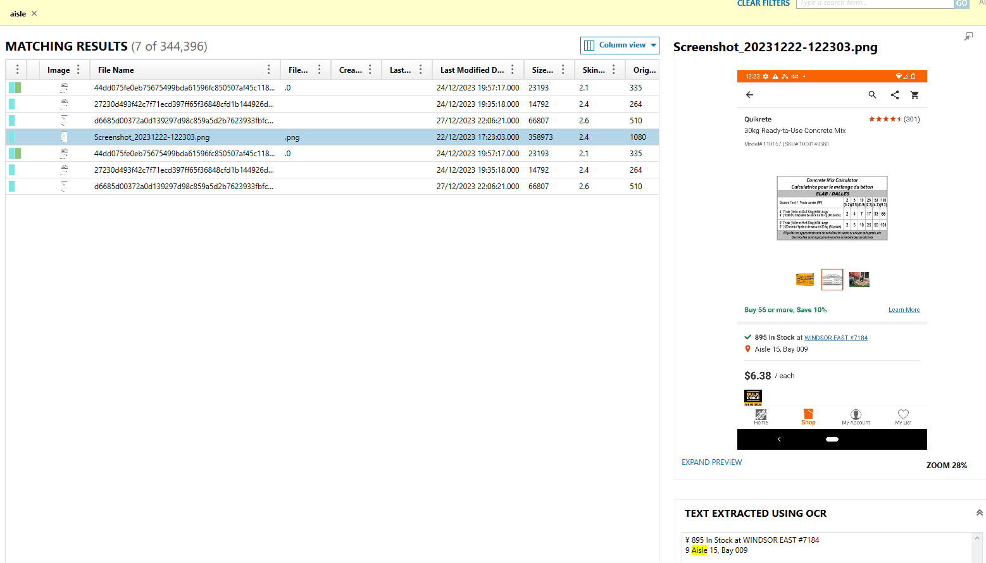This screenshot has width=986, height=563.
Task: Click the Screenshot_20231222-122303.png preview title
Action: click(775, 47)
